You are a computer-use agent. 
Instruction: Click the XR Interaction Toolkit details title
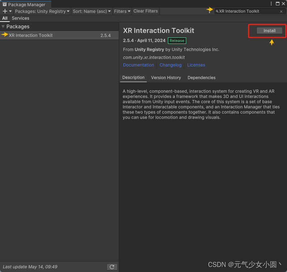(159, 31)
